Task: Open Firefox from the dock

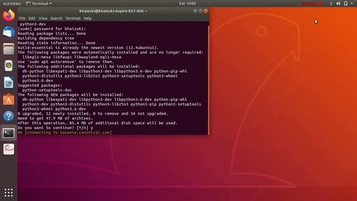Action: [9, 16]
